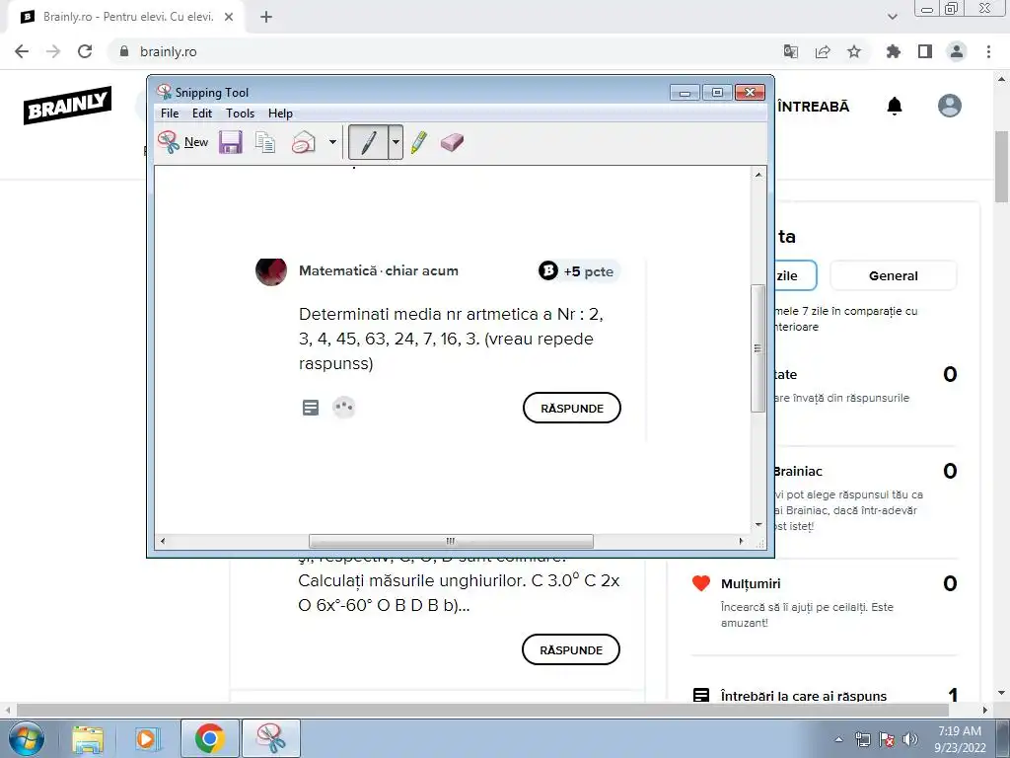Bookmark this page with star icon

[854, 51]
